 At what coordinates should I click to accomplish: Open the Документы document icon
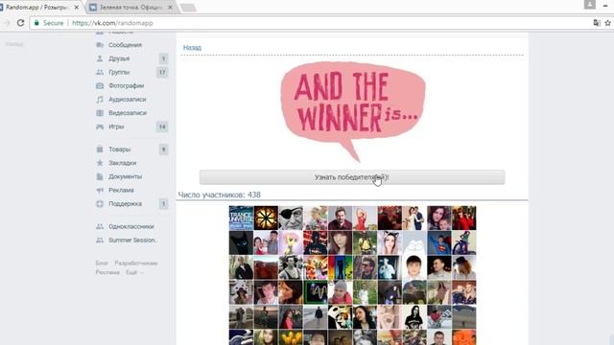pyautogui.click(x=100, y=176)
